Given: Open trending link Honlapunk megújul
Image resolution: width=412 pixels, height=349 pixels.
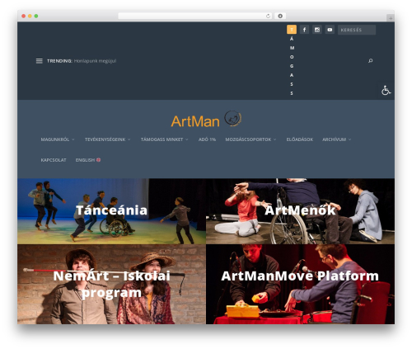Looking at the screenshot, I should click(95, 61).
